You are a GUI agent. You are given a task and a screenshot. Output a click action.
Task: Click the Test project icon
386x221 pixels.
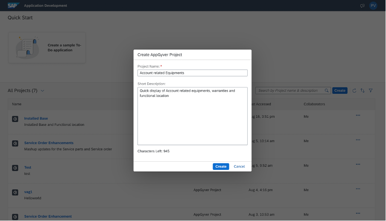pos(15,168)
